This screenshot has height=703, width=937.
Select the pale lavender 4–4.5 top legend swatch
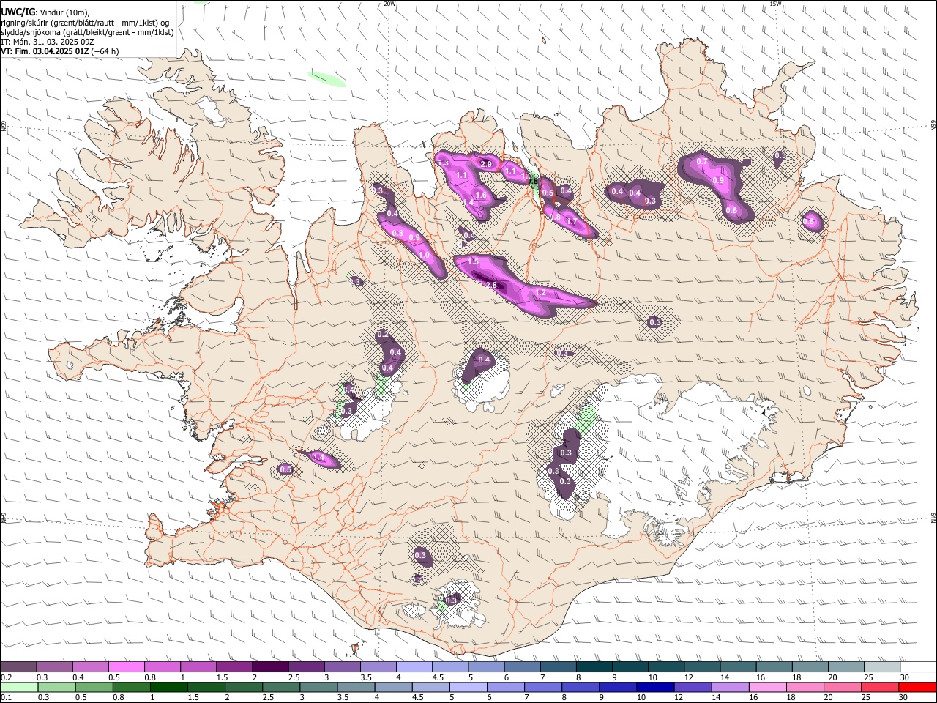(x=414, y=667)
